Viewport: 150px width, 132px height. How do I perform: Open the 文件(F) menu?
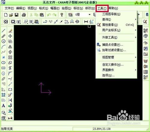[x=9, y=8]
